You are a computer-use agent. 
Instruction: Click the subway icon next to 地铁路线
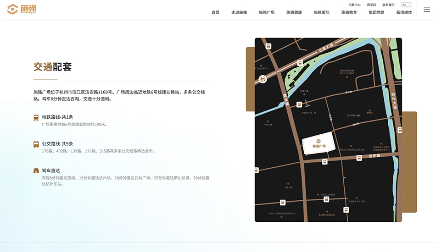click(x=36, y=117)
